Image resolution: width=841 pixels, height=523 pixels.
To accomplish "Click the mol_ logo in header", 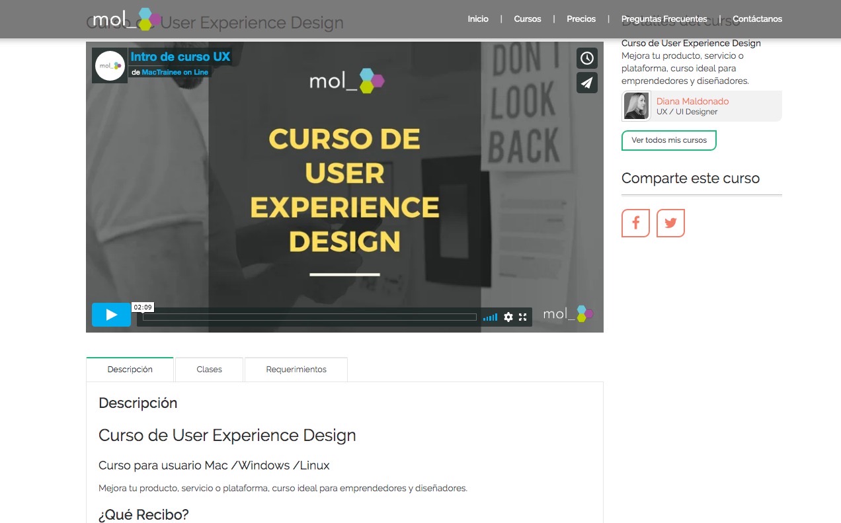I will 126,19.
